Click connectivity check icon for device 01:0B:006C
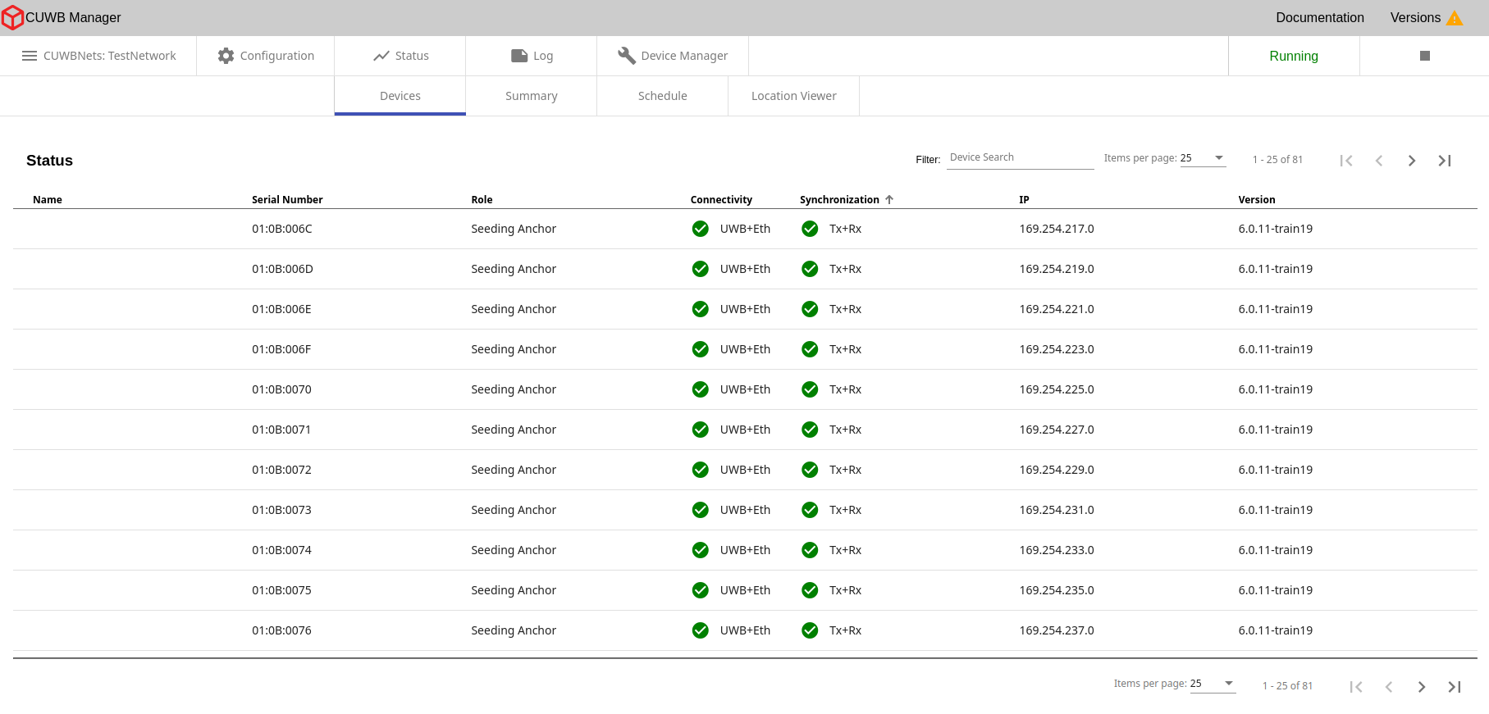1489x714 pixels. click(700, 229)
